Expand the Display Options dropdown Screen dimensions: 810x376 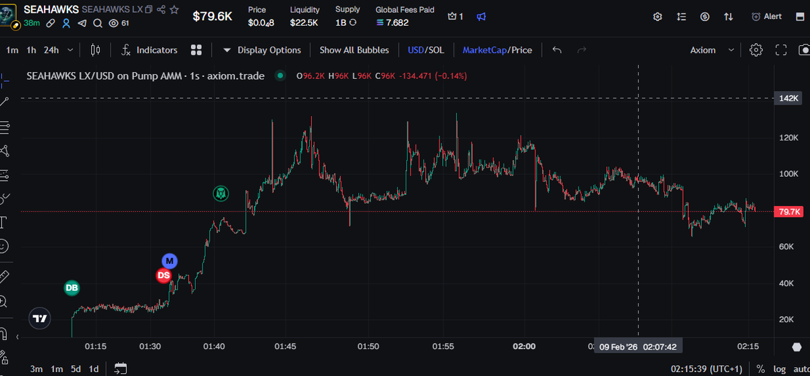pyautogui.click(x=262, y=50)
